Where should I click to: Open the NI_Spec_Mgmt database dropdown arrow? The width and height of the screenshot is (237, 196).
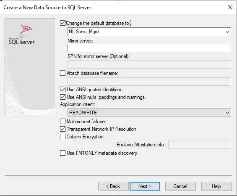click(227, 32)
